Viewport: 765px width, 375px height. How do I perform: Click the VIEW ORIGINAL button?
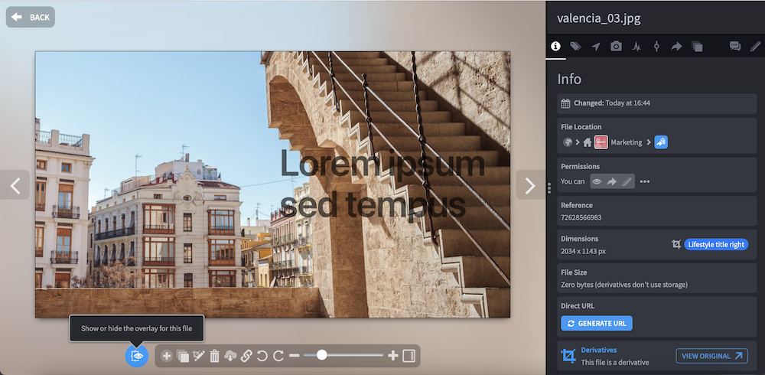pyautogui.click(x=711, y=356)
